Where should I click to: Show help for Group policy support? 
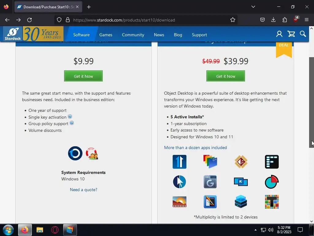72,123
